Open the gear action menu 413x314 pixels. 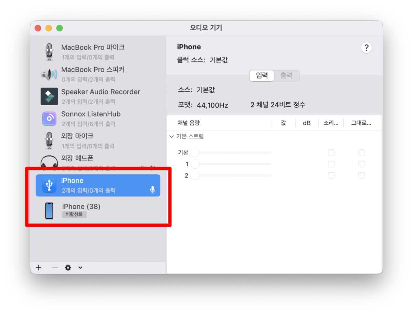tap(68, 268)
